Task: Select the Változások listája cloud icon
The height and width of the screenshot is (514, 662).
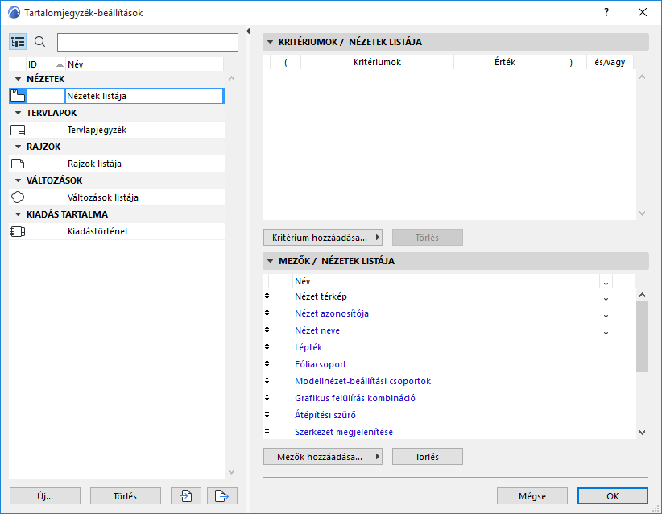Action: pos(18,197)
